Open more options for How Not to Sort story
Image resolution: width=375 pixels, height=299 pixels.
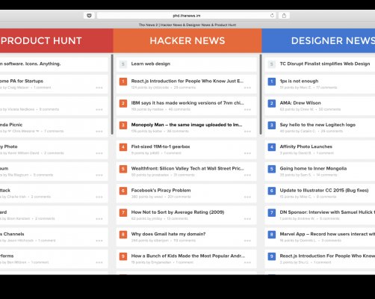coord(247,219)
